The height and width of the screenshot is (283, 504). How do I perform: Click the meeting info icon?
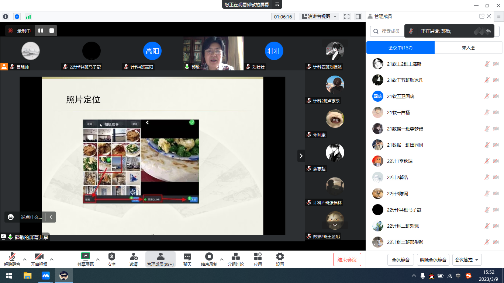(x=6, y=17)
